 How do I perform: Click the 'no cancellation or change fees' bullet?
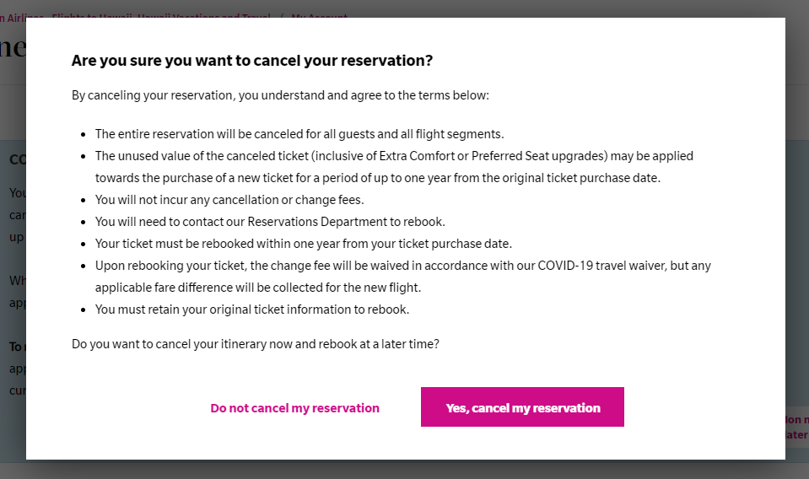coord(229,200)
